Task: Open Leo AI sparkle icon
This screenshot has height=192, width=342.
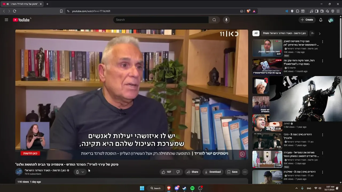Action: (327, 11)
